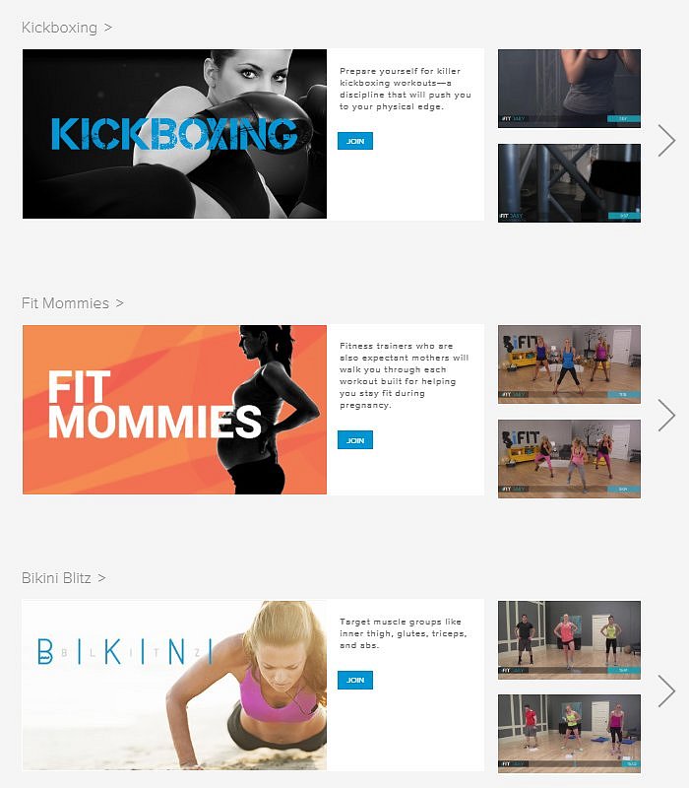
Task: Open the Kickboxing banner image
Action: tap(175, 134)
